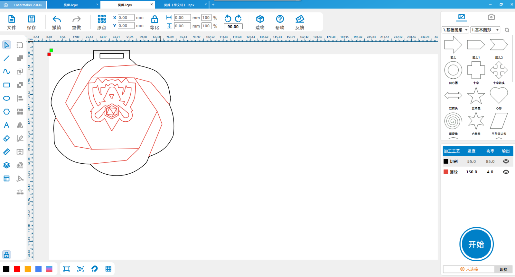The height and width of the screenshot is (277, 515).
Task: Open the camera panel tab
Action: coord(491,17)
